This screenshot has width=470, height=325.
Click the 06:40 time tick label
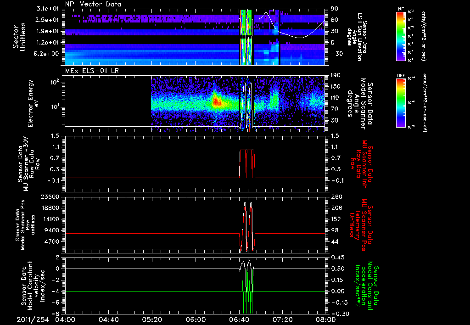tap(239, 319)
